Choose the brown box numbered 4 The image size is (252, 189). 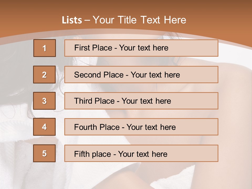click(44, 127)
